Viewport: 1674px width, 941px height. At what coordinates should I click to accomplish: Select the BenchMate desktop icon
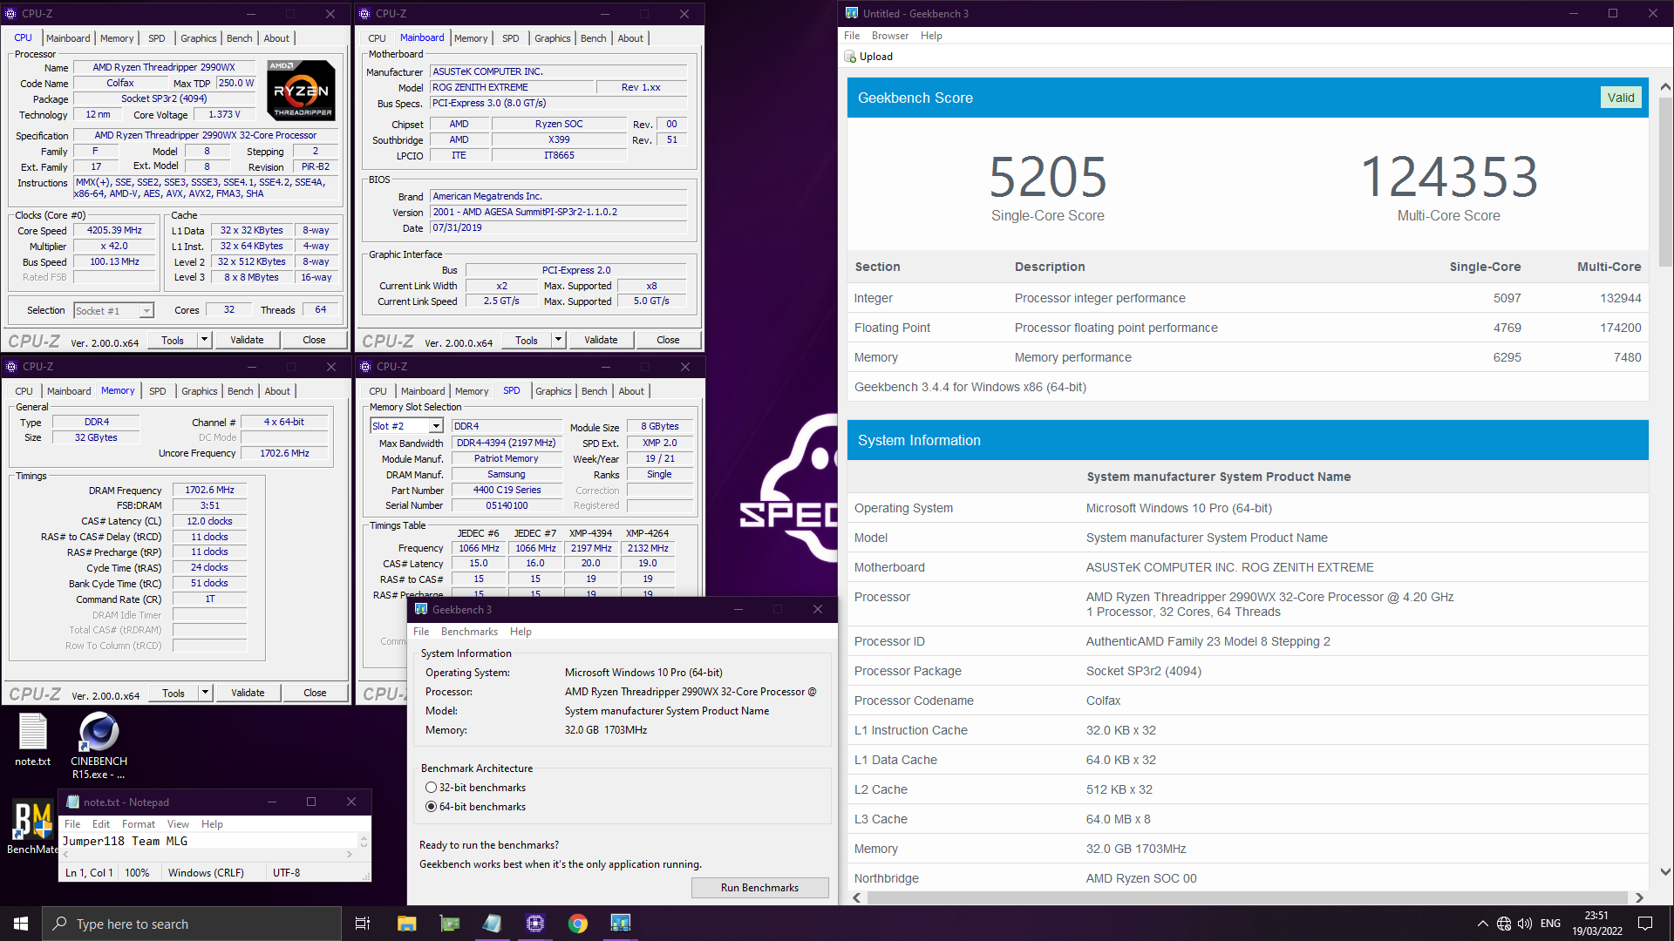coord(32,827)
